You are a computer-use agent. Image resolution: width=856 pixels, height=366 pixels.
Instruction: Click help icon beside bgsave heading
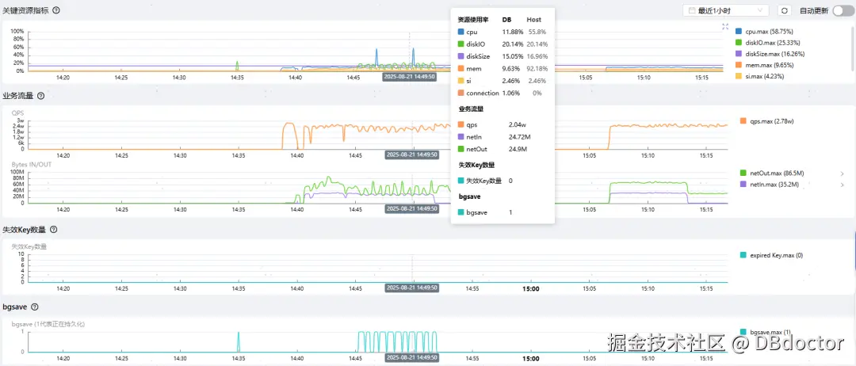coord(35,307)
